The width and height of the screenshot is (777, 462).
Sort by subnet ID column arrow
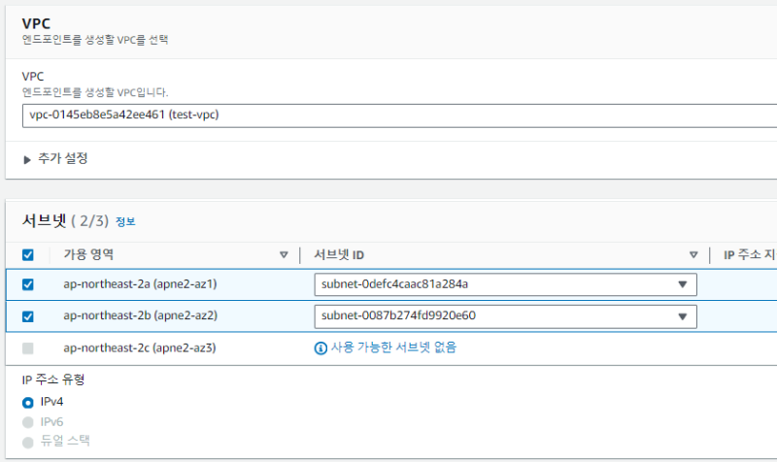click(x=693, y=255)
